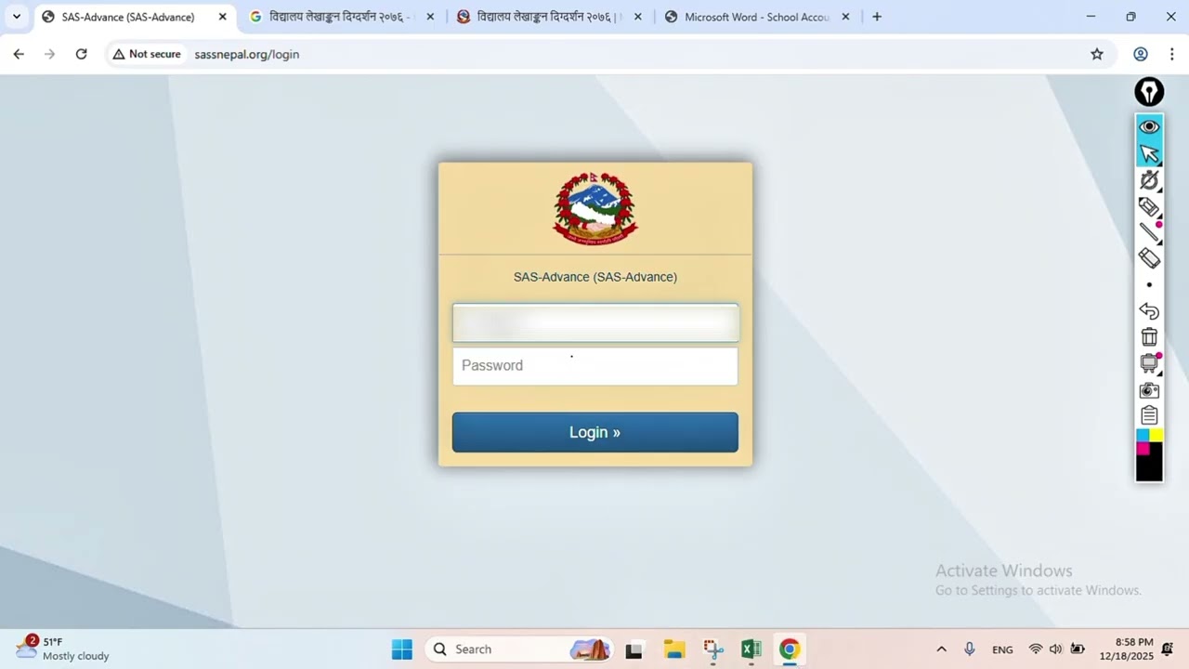Screen dimensions: 1189x669
Task: Open the ENG language switcher
Action: coord(1002,649)
